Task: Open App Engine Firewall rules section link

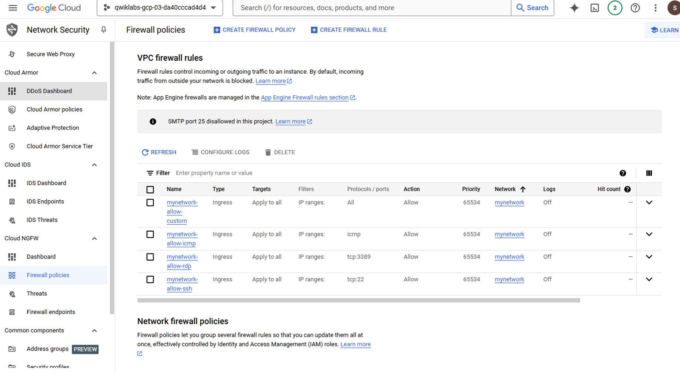Action: 304,98
